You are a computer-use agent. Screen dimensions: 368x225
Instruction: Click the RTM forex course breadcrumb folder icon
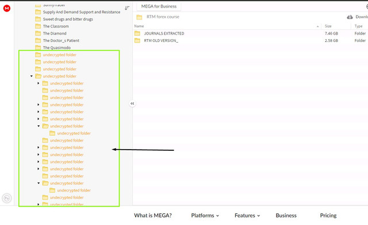pos(139,17)
